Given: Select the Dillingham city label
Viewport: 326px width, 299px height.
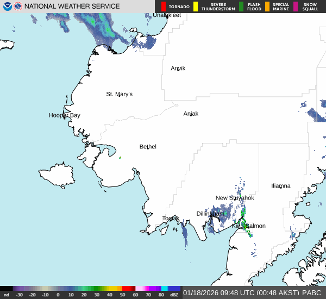Looking at the screenshot, I should pos(210,214).
